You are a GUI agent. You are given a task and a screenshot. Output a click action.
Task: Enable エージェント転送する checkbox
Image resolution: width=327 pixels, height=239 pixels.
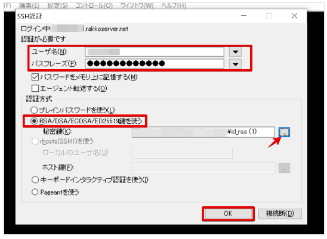pyautogui.click(x=35, y=88)
